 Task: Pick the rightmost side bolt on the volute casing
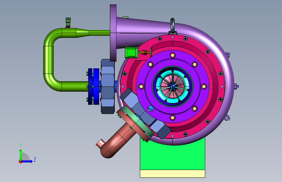pyautogui.click(x=236, y=86)
